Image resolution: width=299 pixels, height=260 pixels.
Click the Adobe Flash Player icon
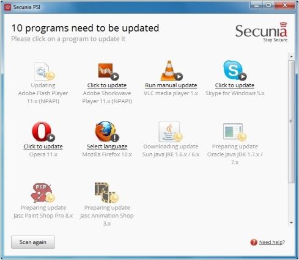tap(43, 71)
